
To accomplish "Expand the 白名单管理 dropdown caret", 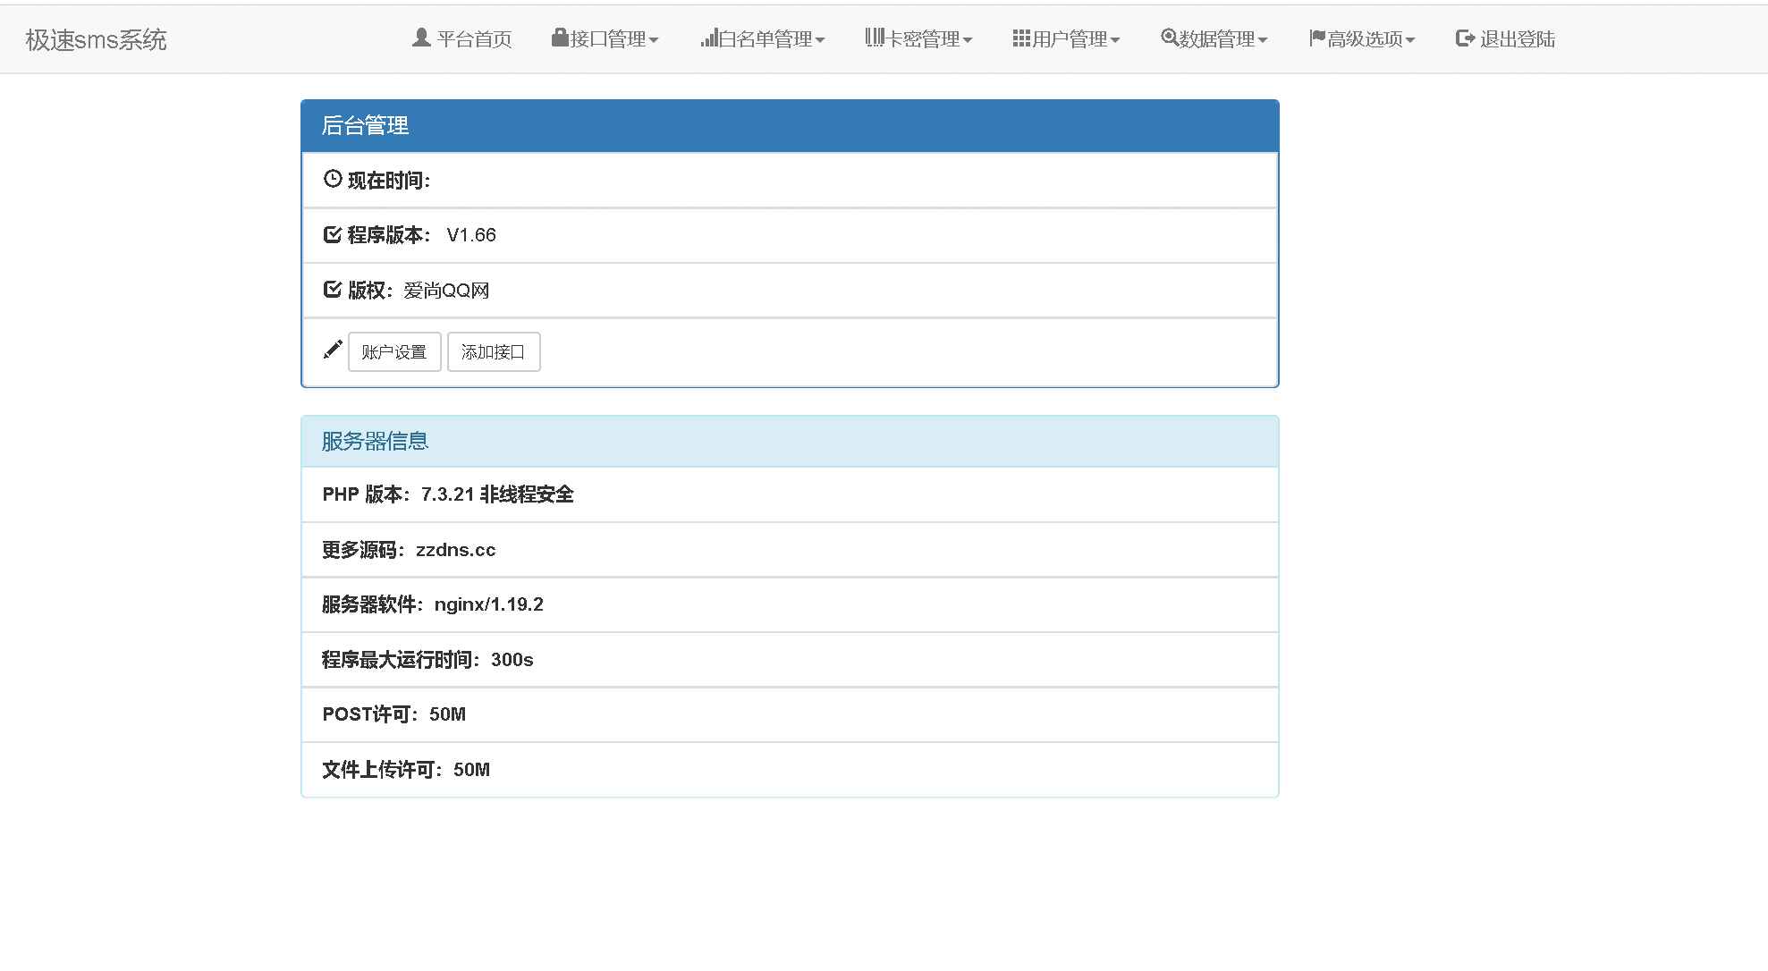I will click(820, 40).
